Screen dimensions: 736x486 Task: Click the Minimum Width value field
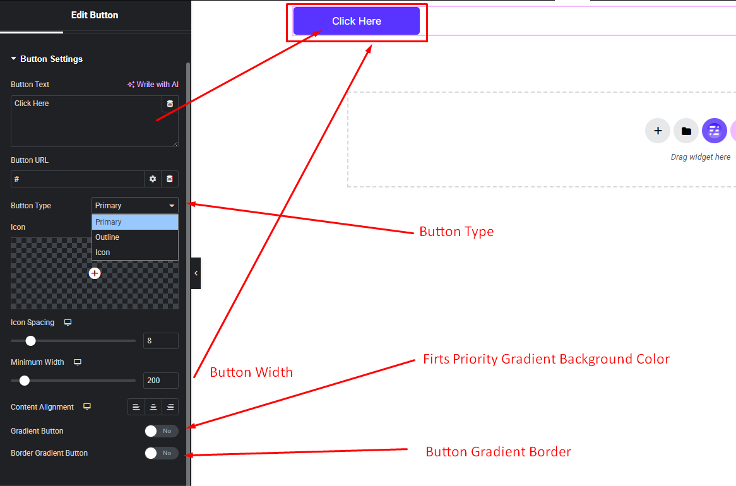point(160,381)
